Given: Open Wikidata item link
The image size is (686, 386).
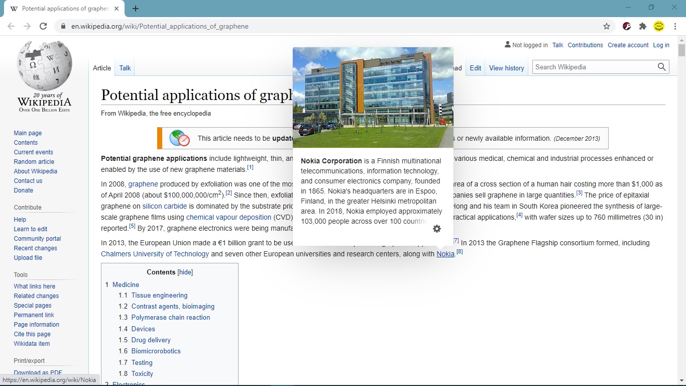Looking at the screenshot, I should click(x=32, y=344).
